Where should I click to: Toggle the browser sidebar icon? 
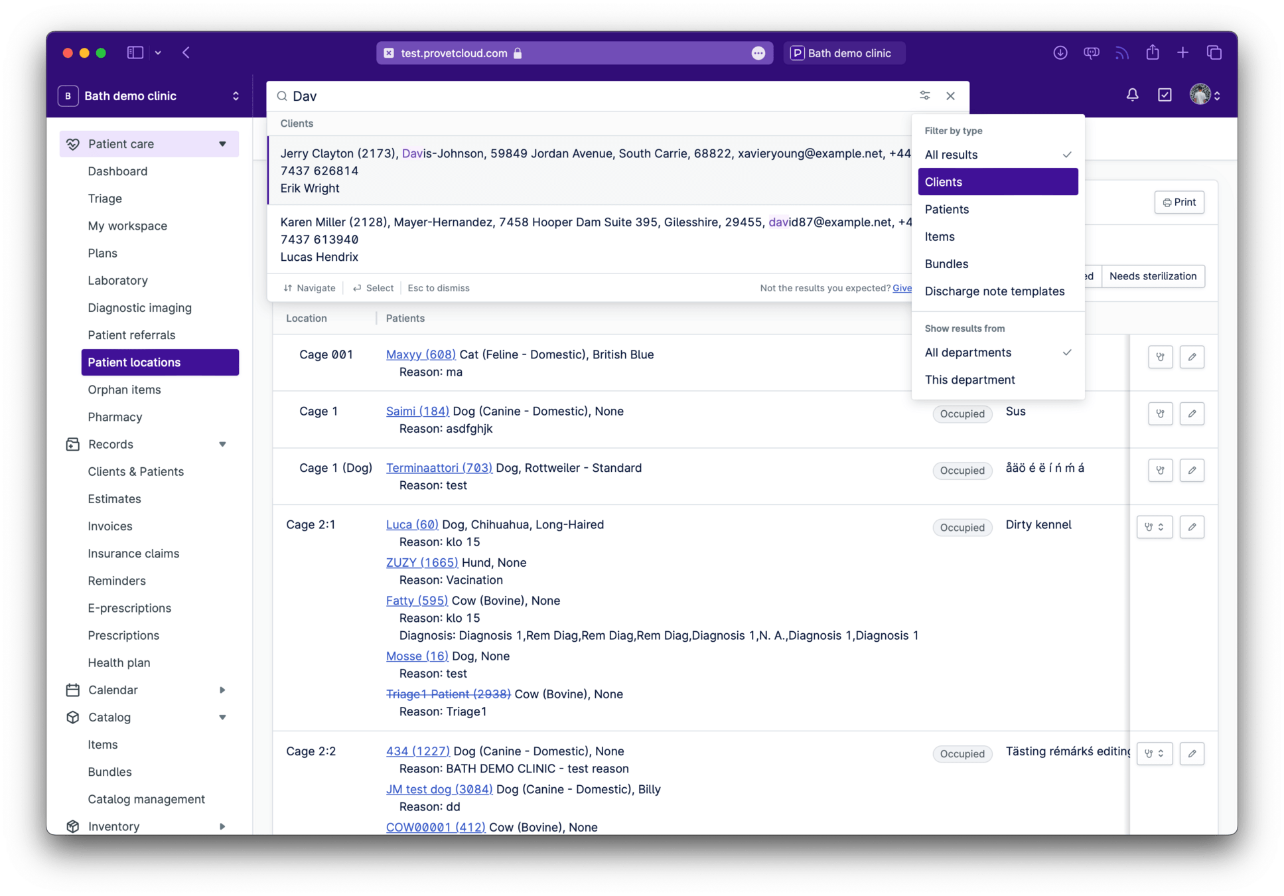click(135, 53)
